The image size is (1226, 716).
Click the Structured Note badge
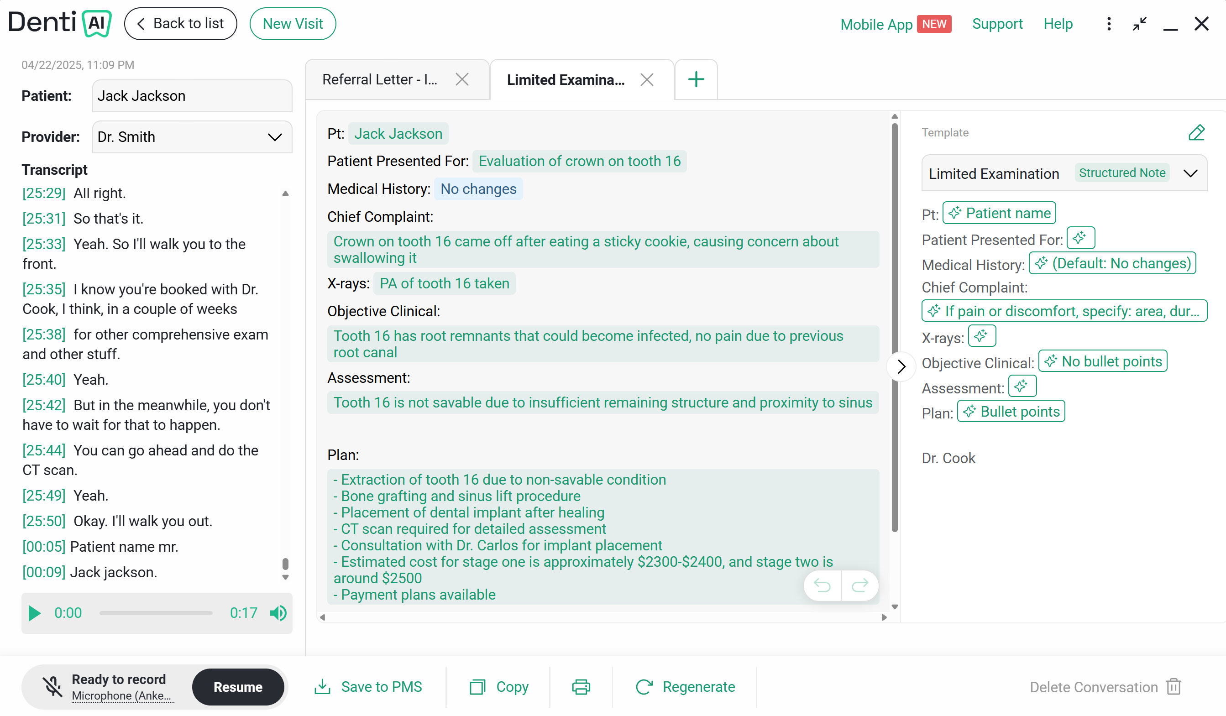point(1122,172)
